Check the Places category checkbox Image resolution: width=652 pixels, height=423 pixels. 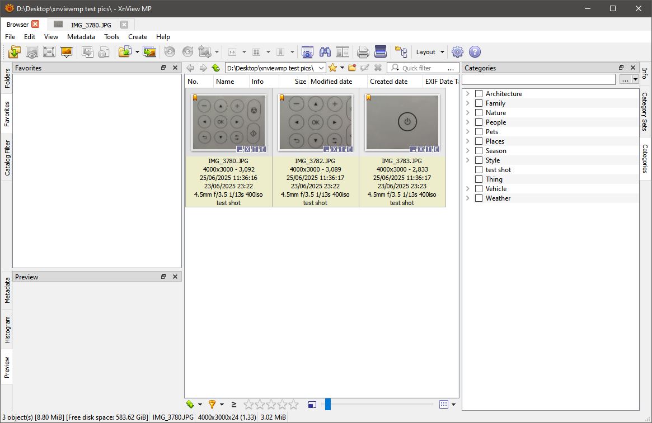(x=479, y=141)
